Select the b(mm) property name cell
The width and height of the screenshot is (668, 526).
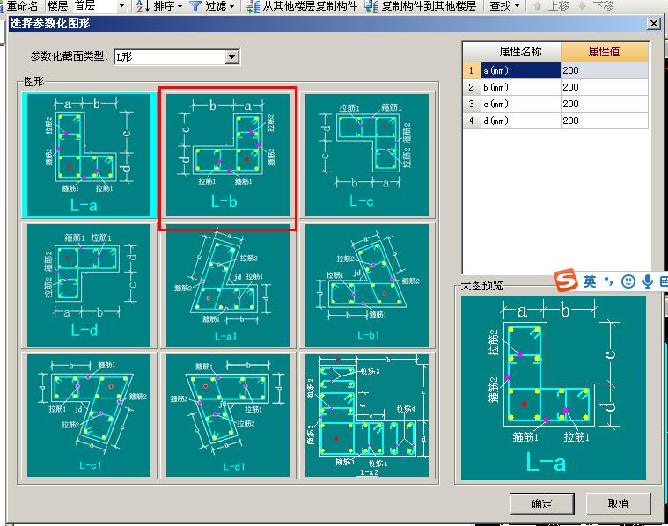click(x=521, y=87)
